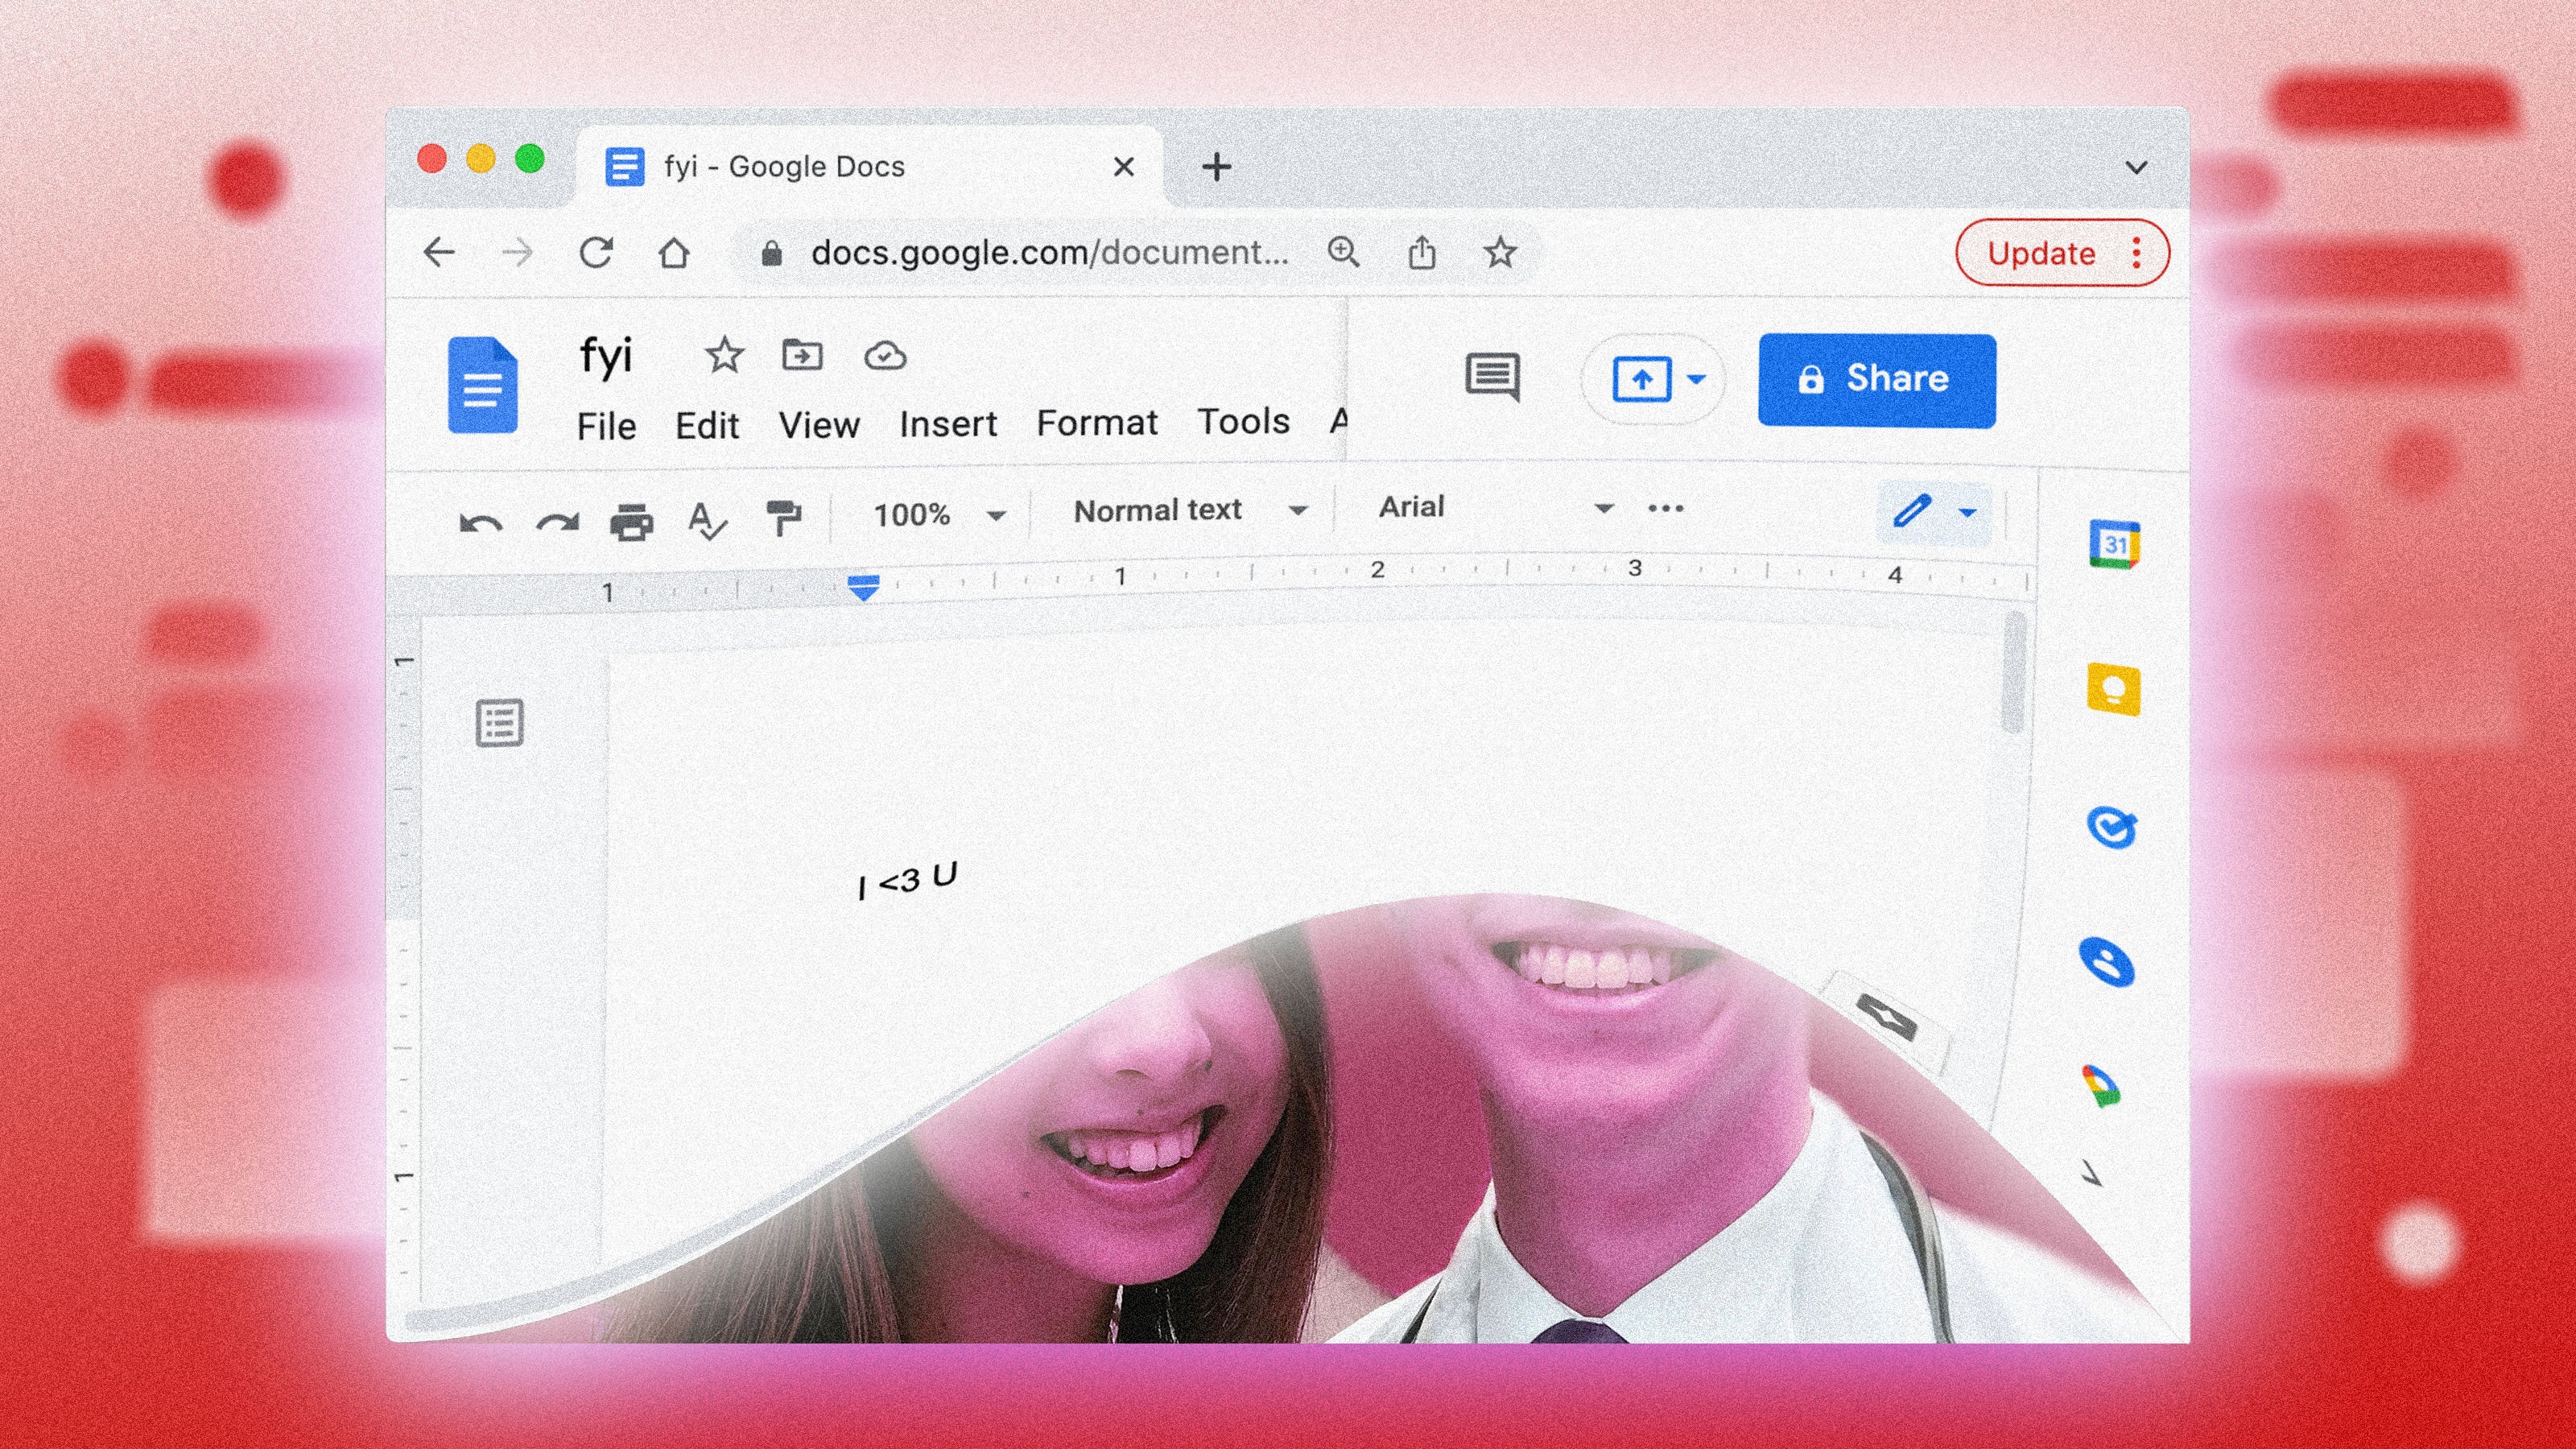Close the fyi - Google Docs tab
The image size is (2576, 1449).
pos(1124,166)
